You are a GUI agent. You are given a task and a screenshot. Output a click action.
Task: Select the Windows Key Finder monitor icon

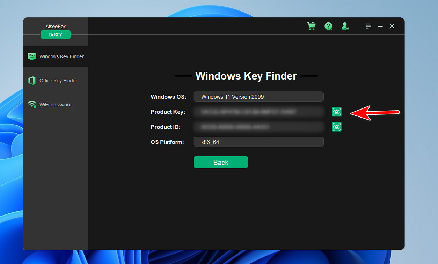coord(32,56)
